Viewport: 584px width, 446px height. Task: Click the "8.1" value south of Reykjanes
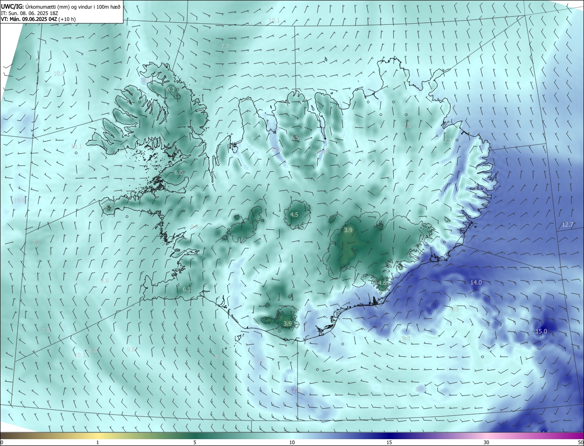[x=219, y=357]
